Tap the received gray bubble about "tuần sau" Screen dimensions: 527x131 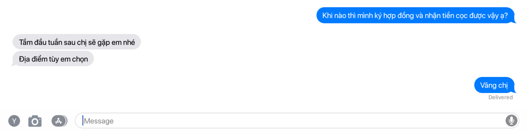[77, 42]
